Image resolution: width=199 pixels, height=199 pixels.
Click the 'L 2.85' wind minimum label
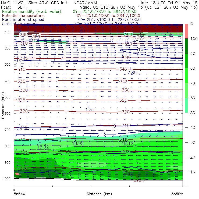[132, 71]
